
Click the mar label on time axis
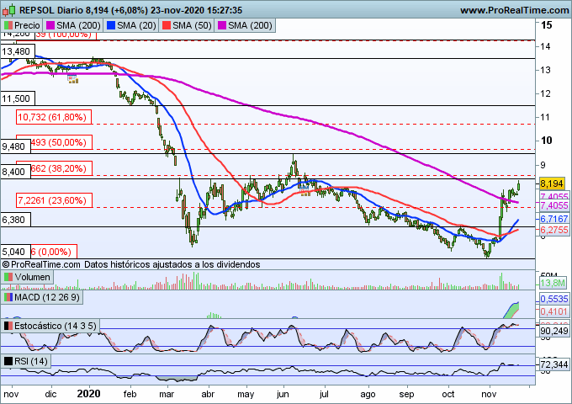tap(167, 394)
